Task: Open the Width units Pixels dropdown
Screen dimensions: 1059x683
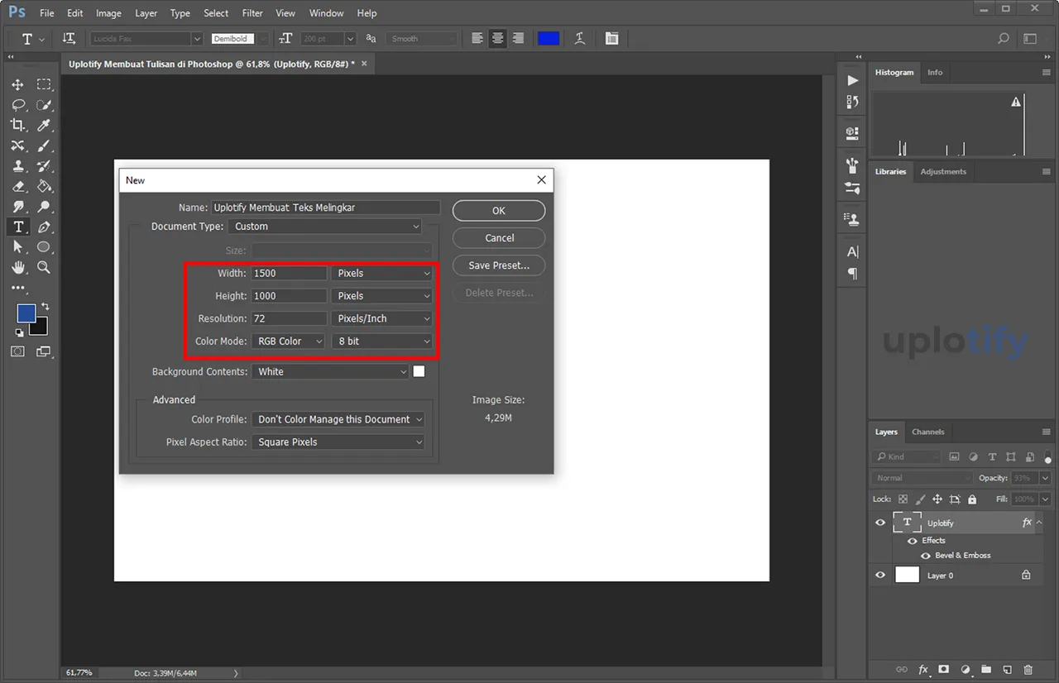Action: click(382, 273)
